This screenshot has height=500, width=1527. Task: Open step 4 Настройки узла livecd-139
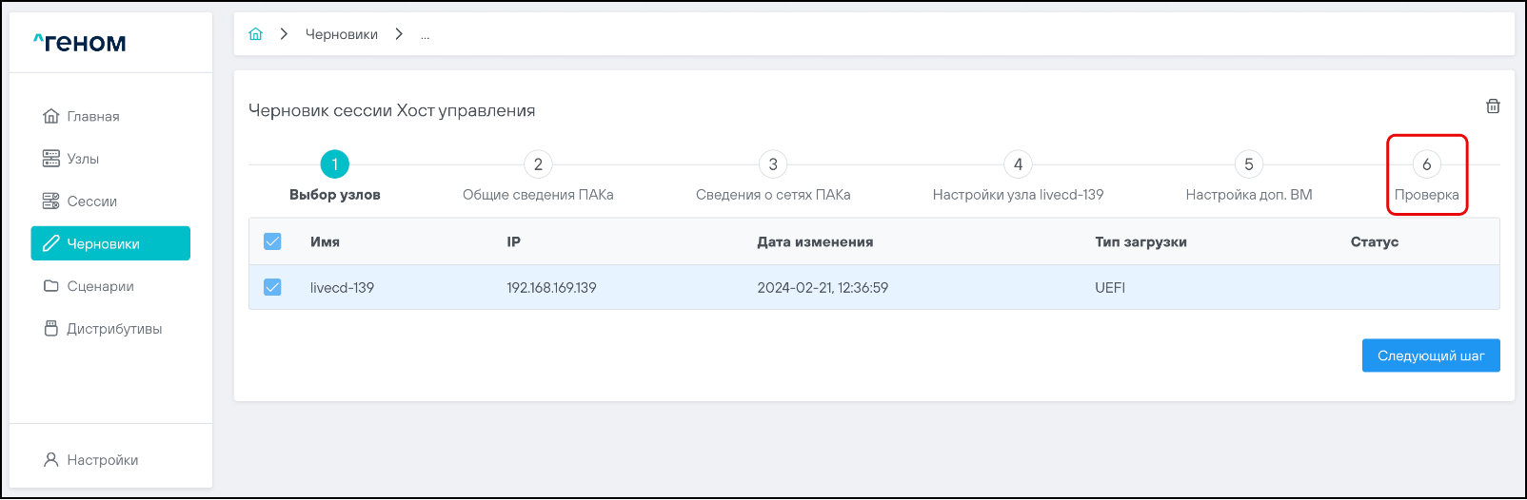click(1018, 164)
